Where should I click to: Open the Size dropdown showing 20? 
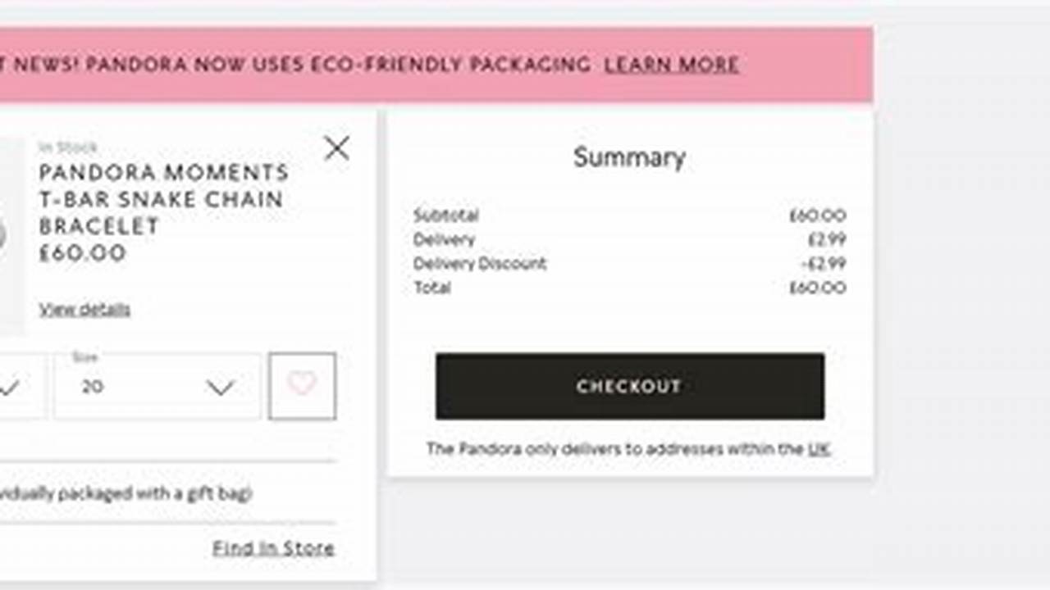pyautogui.click(x=156, y=386)
